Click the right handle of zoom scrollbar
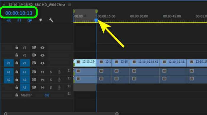207x115 pixels. [117, 114]
